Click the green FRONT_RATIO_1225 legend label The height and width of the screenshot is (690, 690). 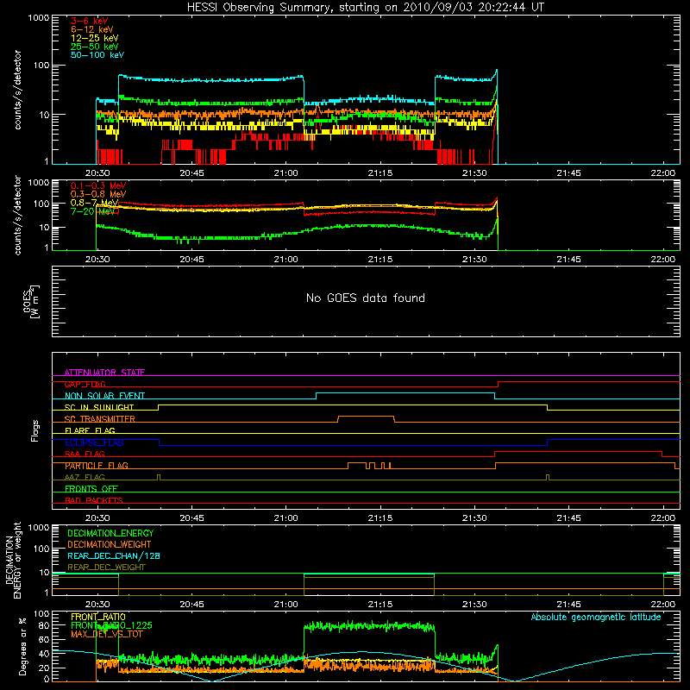(111, 625)
